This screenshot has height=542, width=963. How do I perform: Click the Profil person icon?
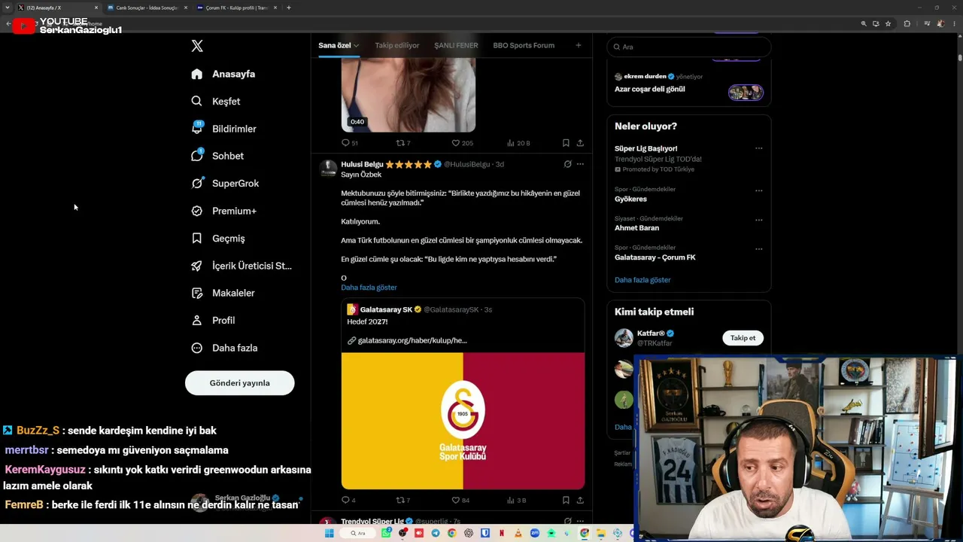197,320
